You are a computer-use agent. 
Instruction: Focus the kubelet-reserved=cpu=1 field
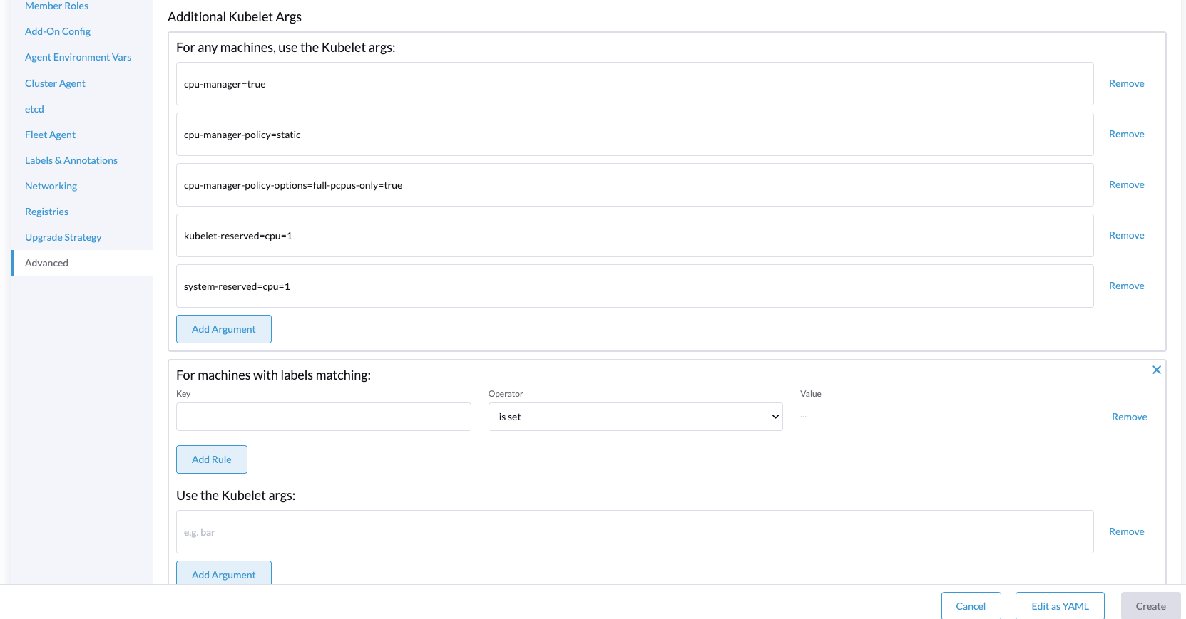click(x=635, y=236)
